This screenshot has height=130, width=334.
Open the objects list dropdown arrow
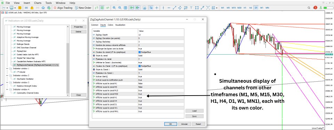click(x=217, y=8)
